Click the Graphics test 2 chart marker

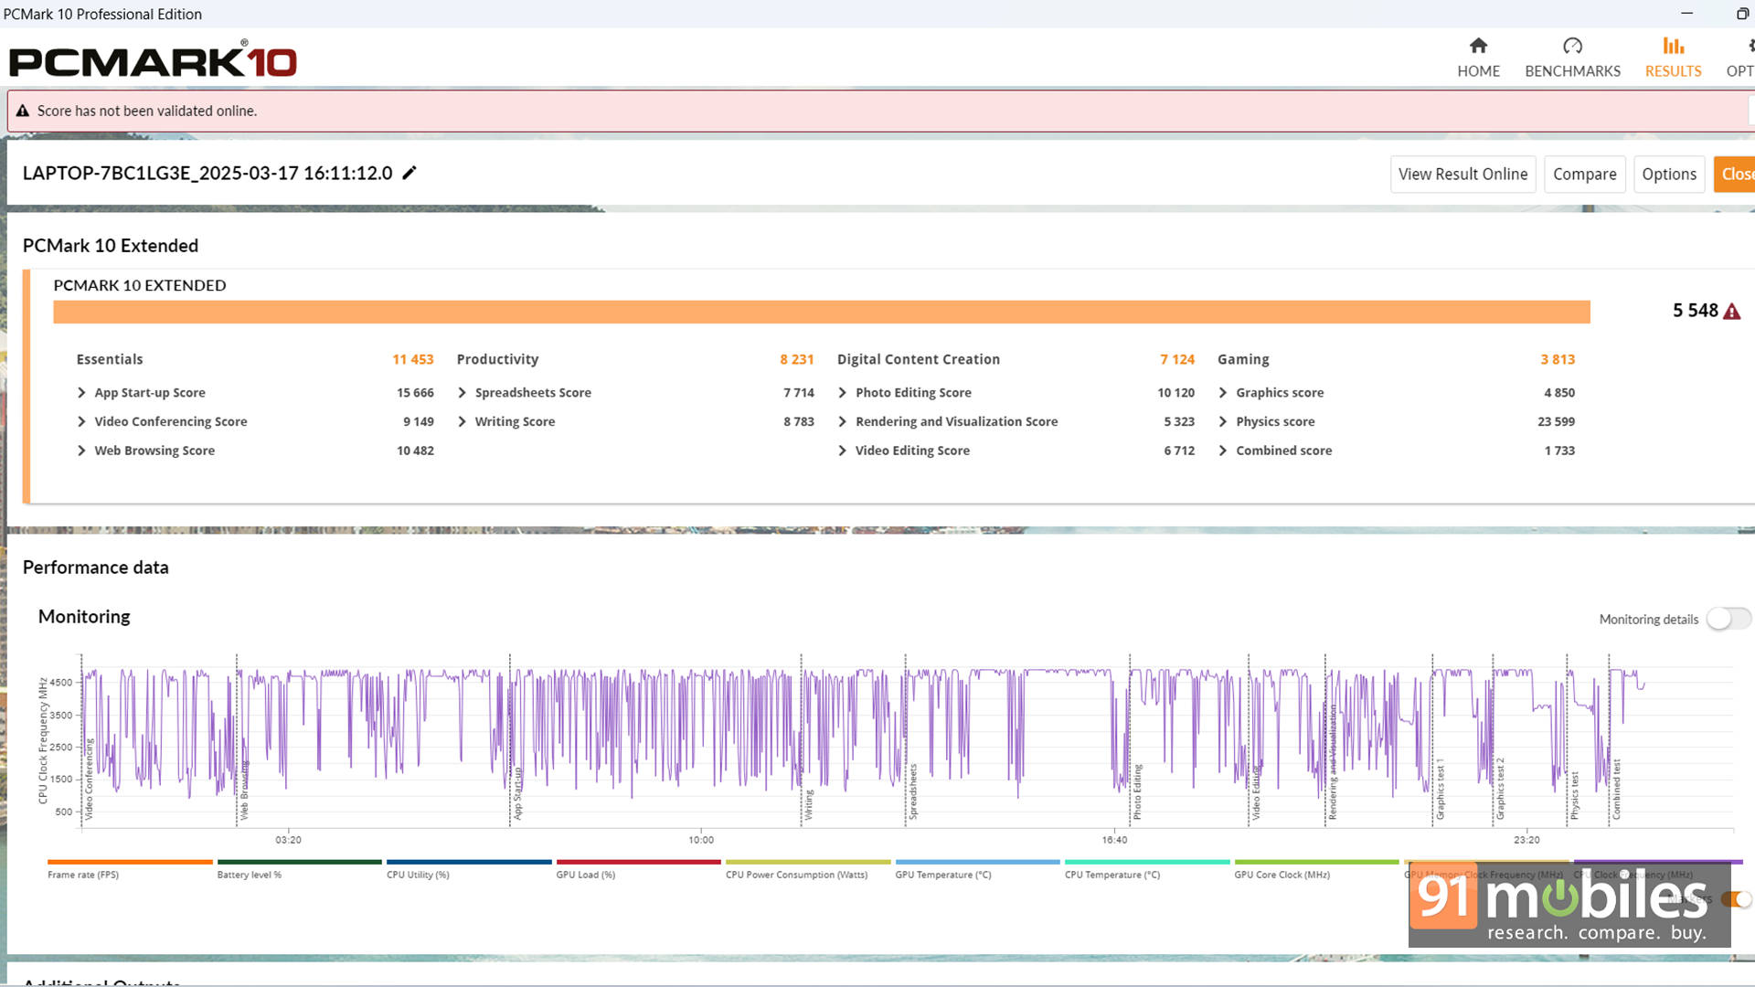[1500, 789]
